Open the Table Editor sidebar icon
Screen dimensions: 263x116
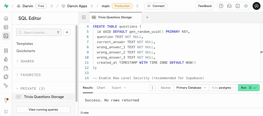[x=6, y=27]
